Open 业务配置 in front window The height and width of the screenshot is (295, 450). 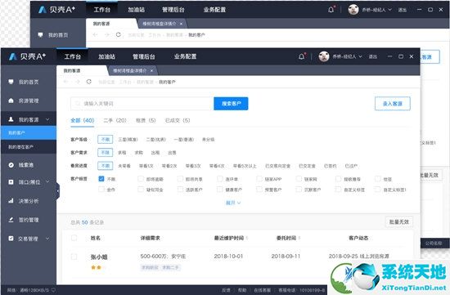point(186,56)
